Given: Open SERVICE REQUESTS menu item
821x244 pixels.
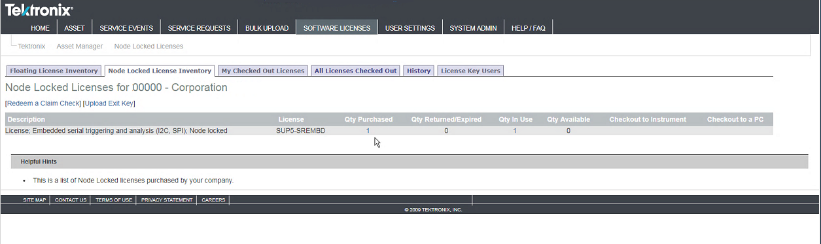Looking at the screenshot, I should [x=199, y=28].
